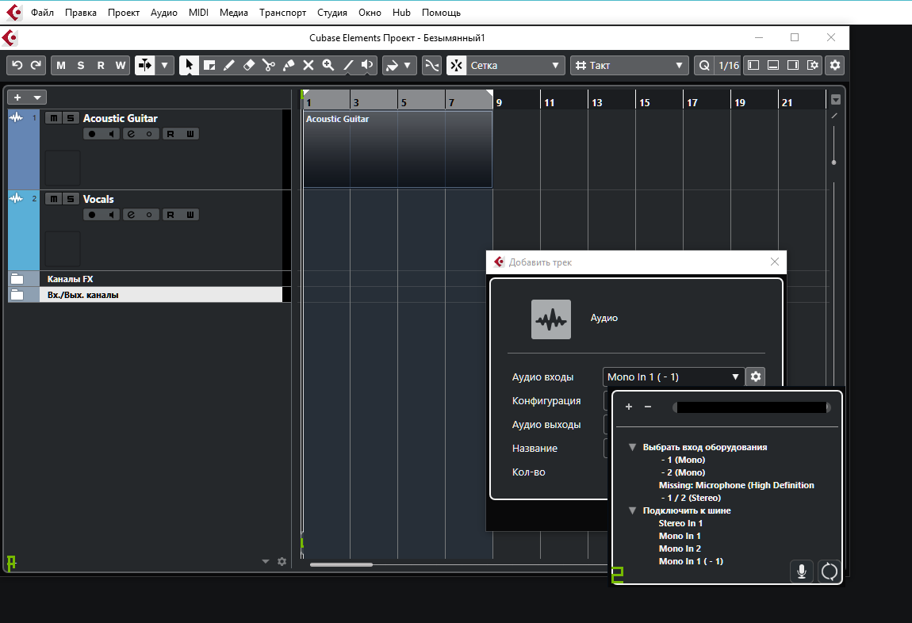The width and height of the screenshot is (912, 623).
Task: Choose the 1 / 2 (Stereo) hardware input
Action: coord(690,498)
